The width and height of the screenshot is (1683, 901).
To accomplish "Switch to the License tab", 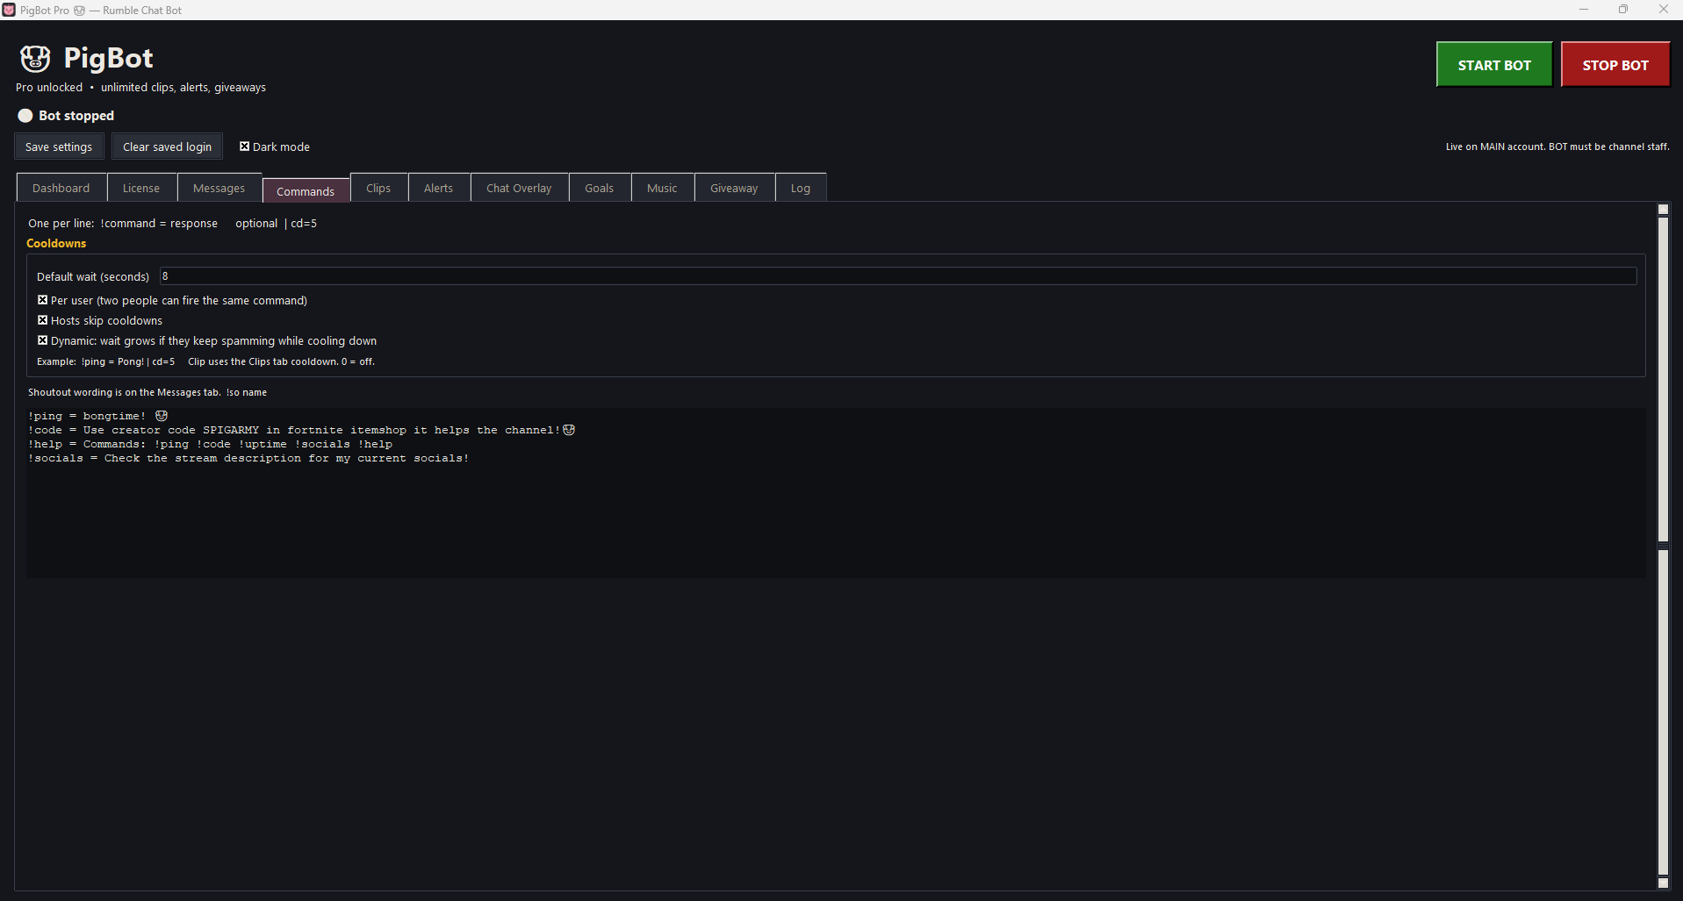I will (141, 188).
